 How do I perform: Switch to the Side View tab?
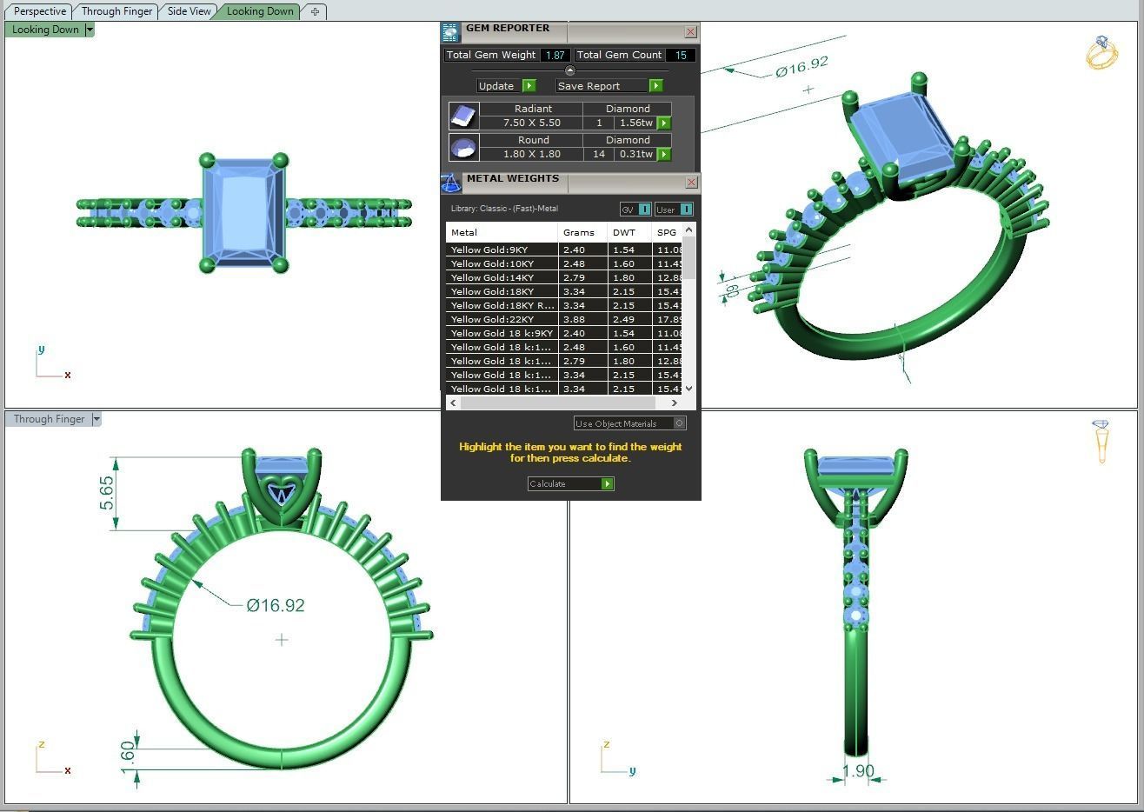click(x=189, y=11)
